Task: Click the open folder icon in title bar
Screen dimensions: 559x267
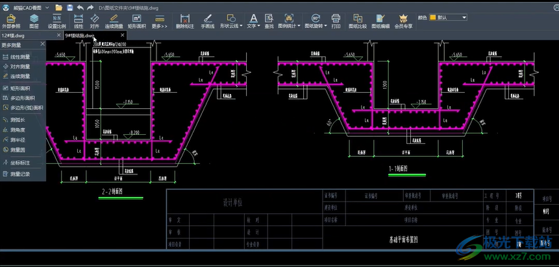Action: pyautogui.click(x=59, y=8)
